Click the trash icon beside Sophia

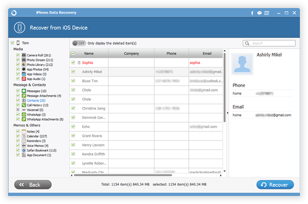click(x=79, y=62)
